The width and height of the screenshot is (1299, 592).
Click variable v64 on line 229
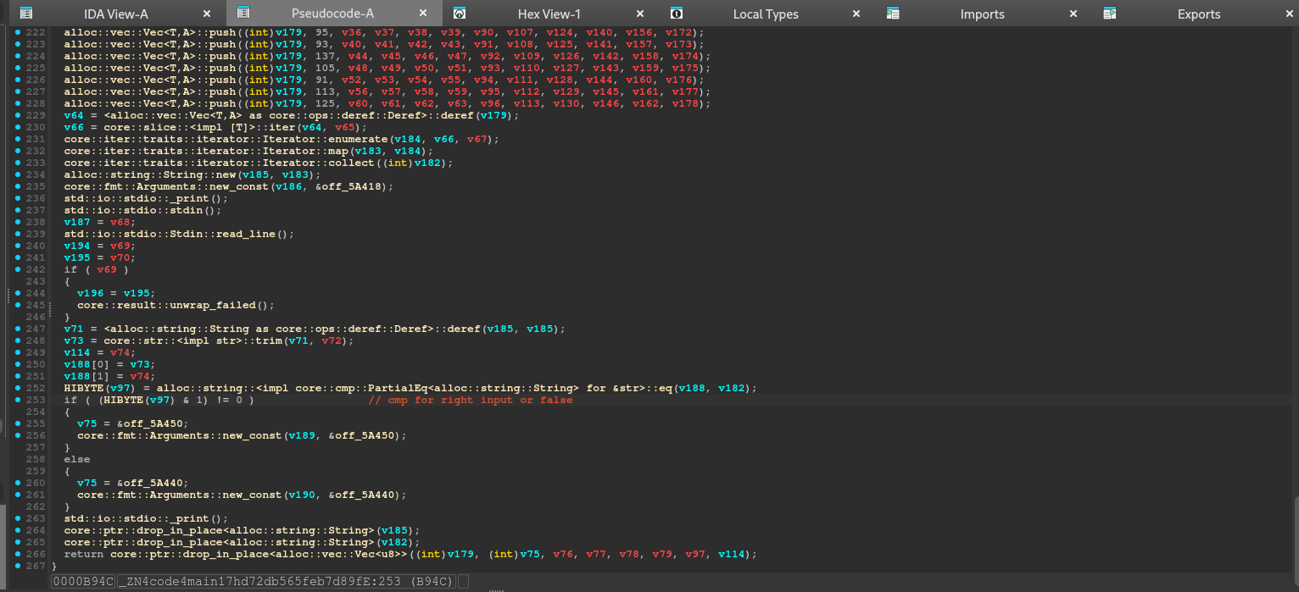tap(74, 115)
